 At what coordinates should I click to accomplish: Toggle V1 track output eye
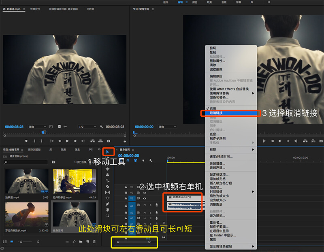pos(145,198)
